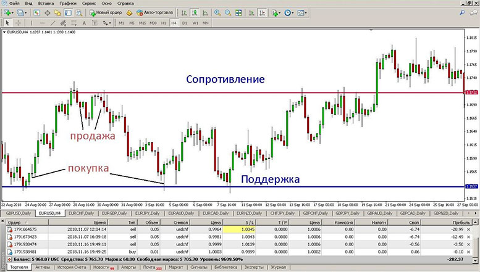The image size is (480, 272).
Task: Zoom out on the chart
Action: pyautogui.click(x=228, y=13)
